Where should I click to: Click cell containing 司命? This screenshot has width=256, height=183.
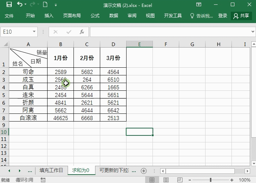point(28,72)
